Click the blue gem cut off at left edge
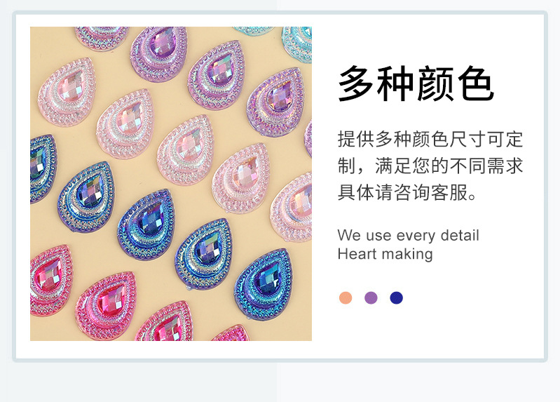This screenshot has height=402, width=560. click(43, 168)
